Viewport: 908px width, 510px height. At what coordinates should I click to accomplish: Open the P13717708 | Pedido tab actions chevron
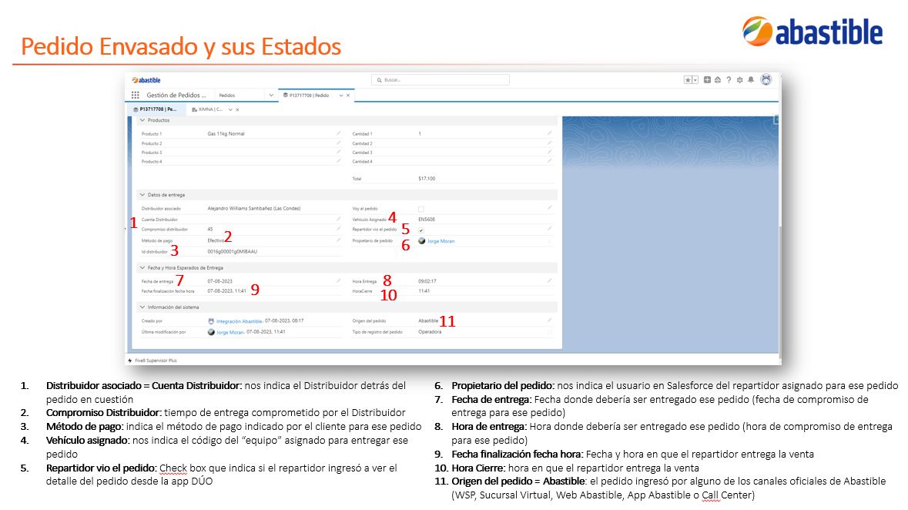pyautogui.click(x=341, y=96)
